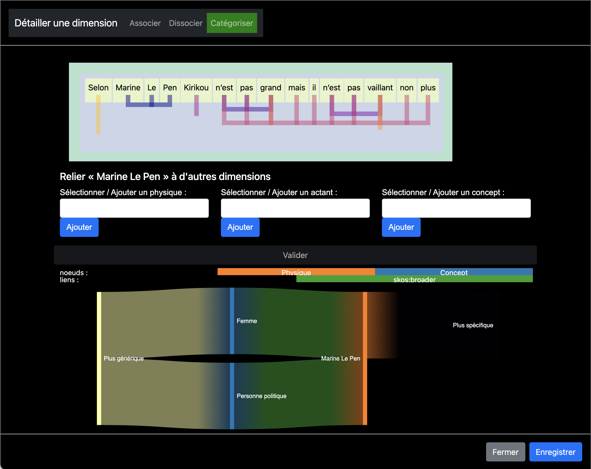Click Ajouter under the concept field
The image size is (591, 469).
coord(401,227)
